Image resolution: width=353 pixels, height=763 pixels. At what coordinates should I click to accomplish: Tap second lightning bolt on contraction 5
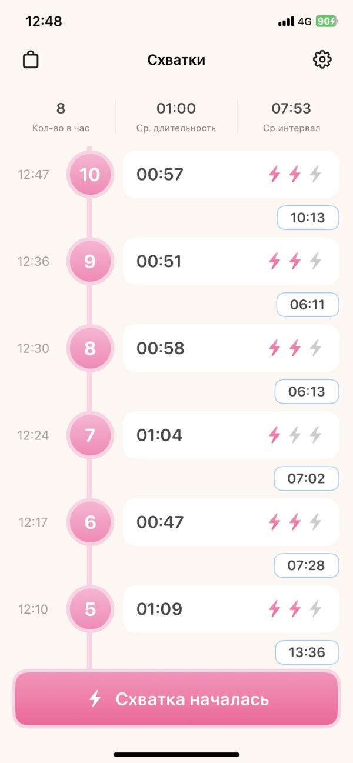pyautogui.click(x=295, y=609)
